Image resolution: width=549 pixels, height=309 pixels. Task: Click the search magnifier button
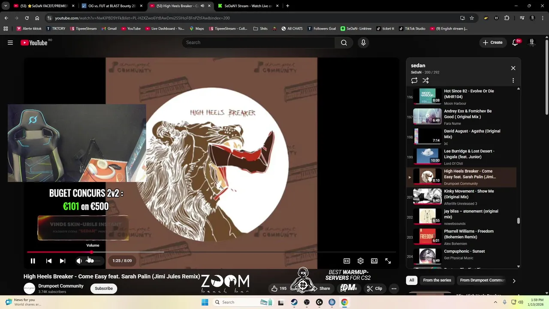[344, 42]
